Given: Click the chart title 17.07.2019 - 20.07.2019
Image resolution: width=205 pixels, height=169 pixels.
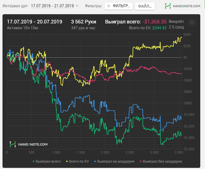Looking at the screenshot, I should [35, 22].
